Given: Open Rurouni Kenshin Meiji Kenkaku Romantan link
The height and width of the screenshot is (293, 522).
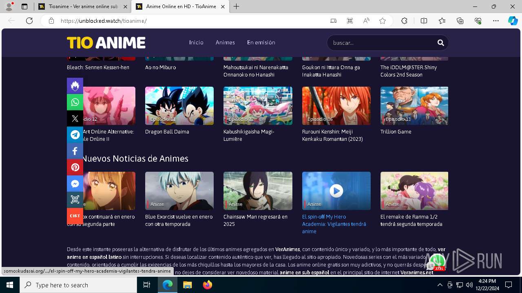Looking at the screenshot, I should [332, 136].
